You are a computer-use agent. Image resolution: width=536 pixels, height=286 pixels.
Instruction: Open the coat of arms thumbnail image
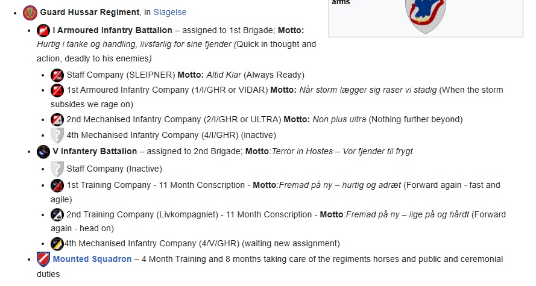[426, 16]
